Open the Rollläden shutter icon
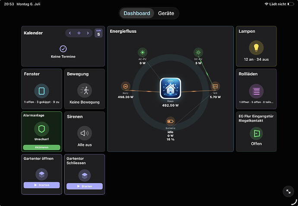The width and height of the screenshot is (298, 206). click(256, 91)
